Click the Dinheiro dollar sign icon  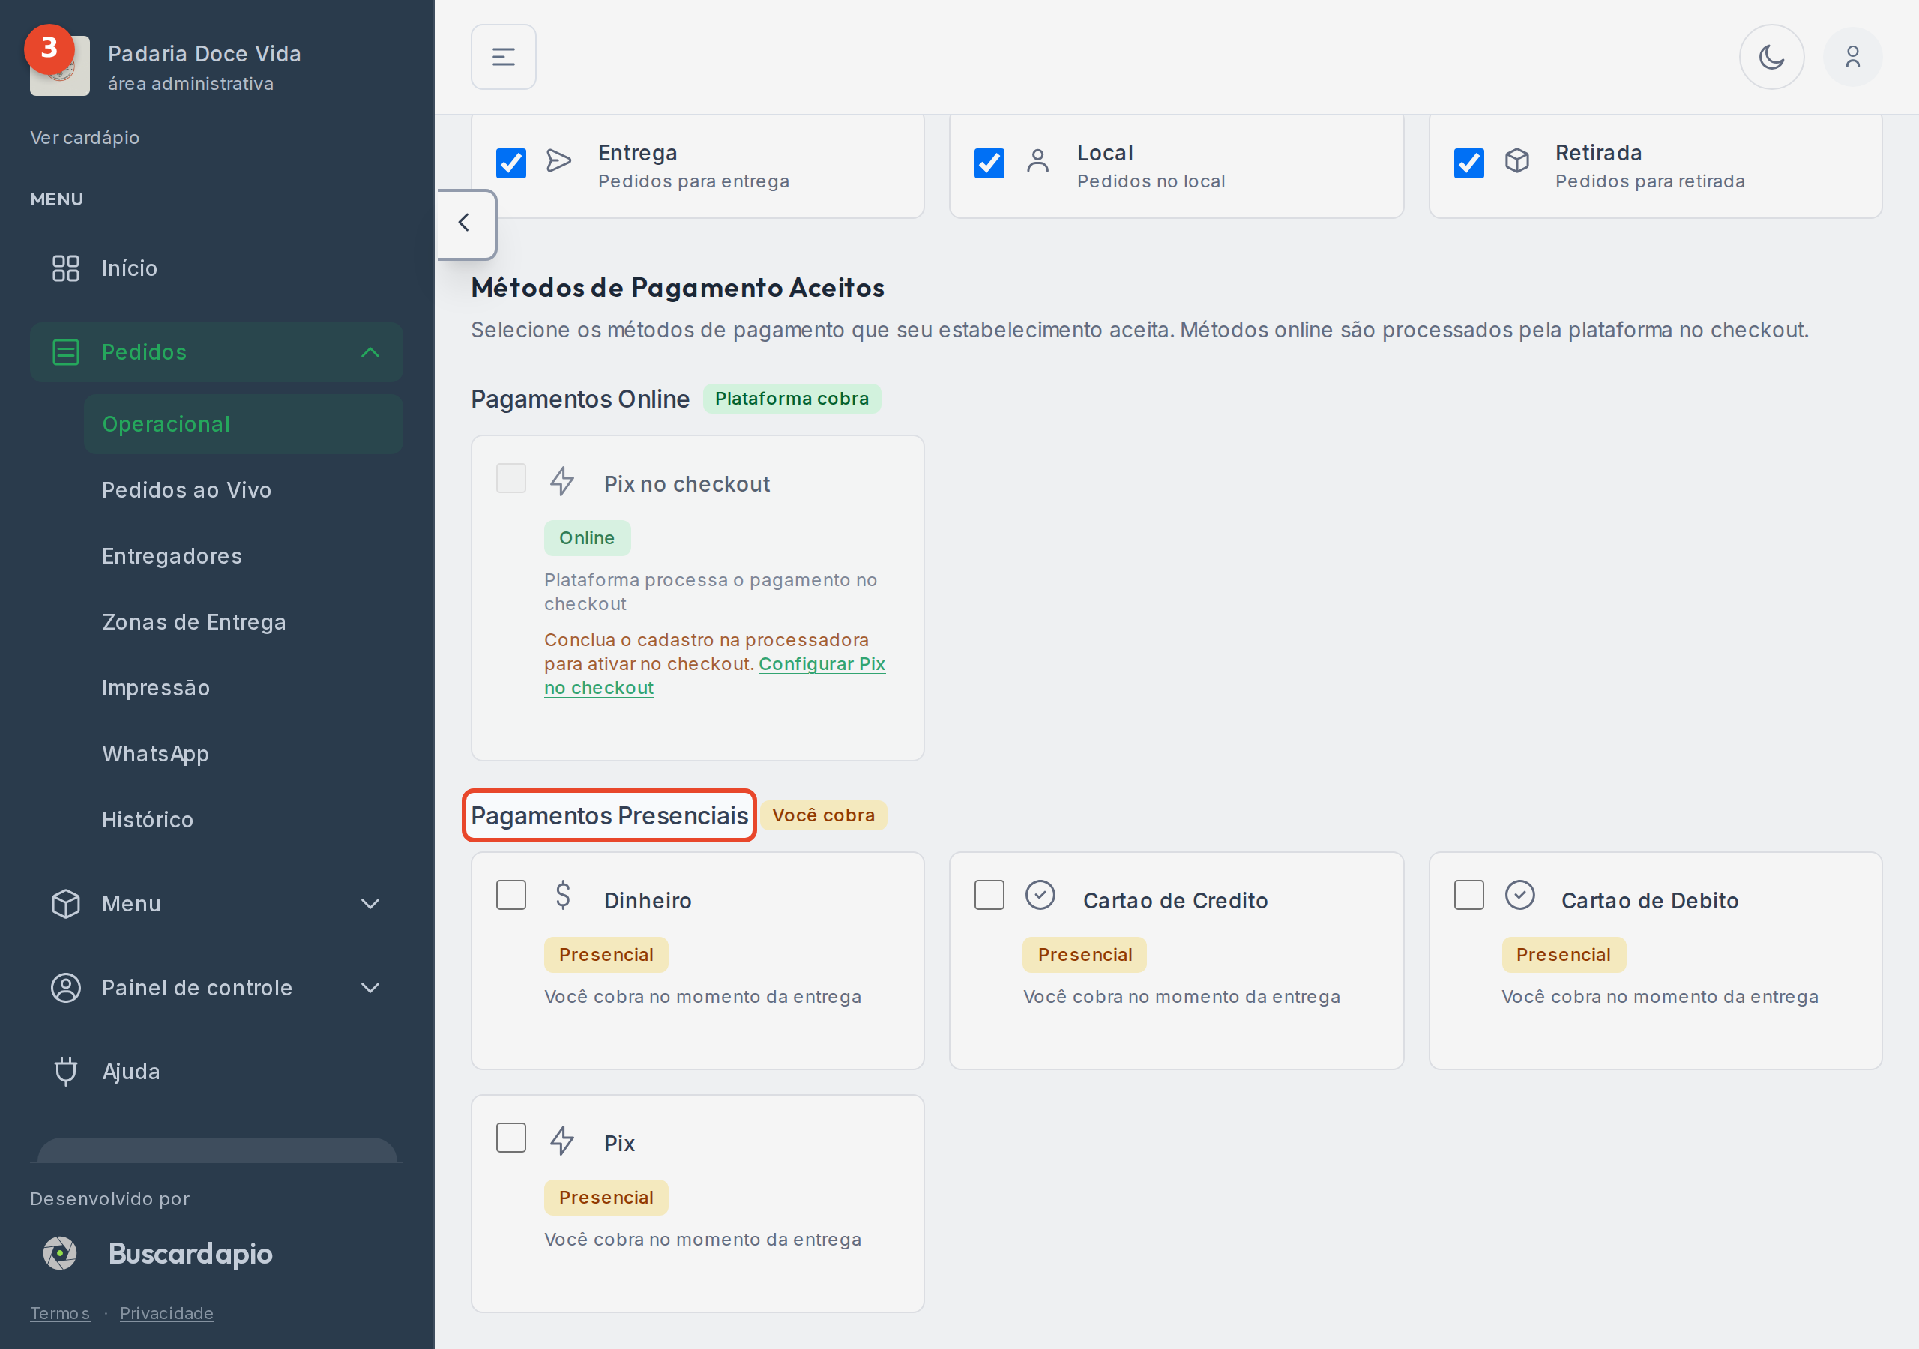point(562,894)
